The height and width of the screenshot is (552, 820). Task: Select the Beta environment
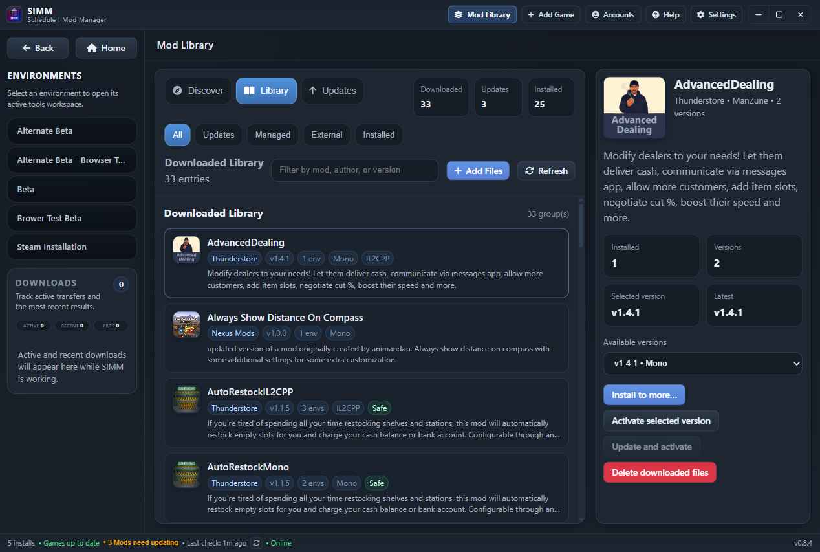coord(72,189)
